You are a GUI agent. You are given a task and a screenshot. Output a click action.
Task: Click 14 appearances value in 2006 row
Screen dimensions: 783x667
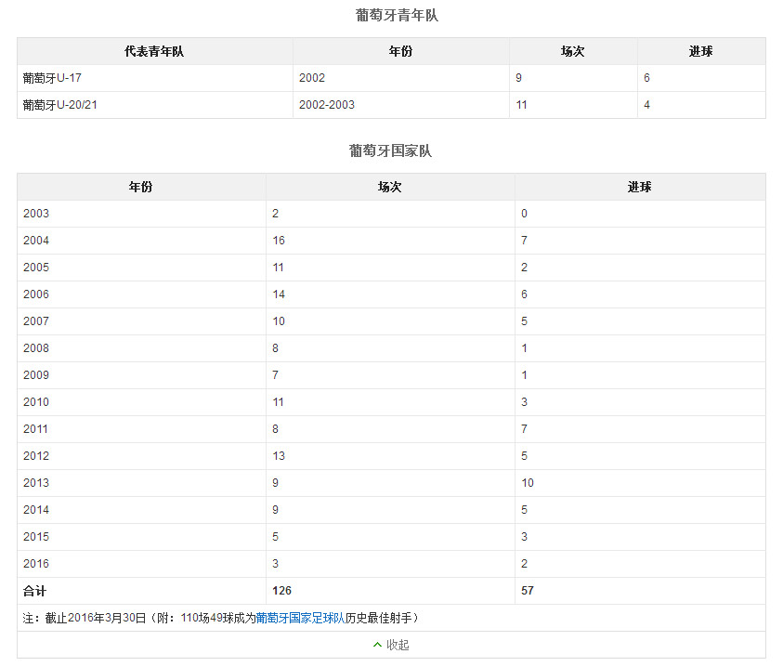point(279,294)
